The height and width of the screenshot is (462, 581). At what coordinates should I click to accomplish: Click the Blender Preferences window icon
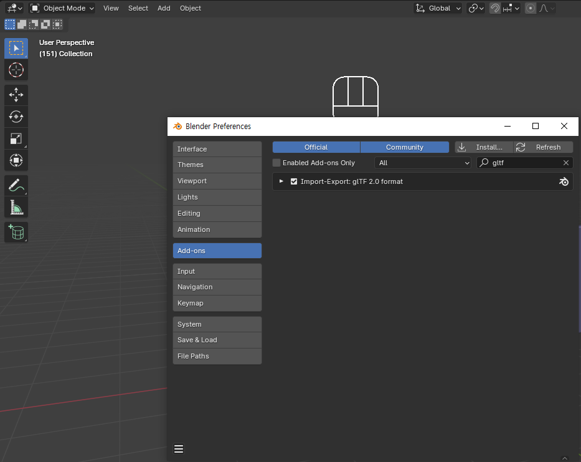pyautogui.click(x=177, y=127)
